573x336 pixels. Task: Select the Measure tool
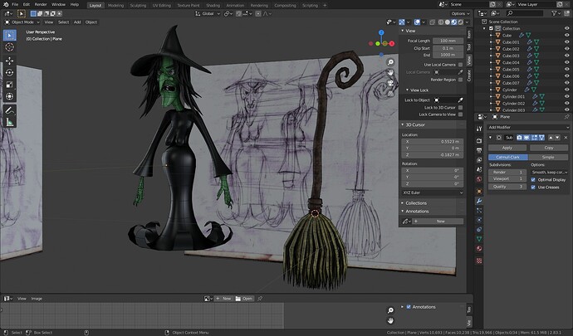click(x=10, y=122)
